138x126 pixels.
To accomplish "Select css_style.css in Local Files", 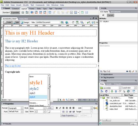I will click(x=115, y=101).
